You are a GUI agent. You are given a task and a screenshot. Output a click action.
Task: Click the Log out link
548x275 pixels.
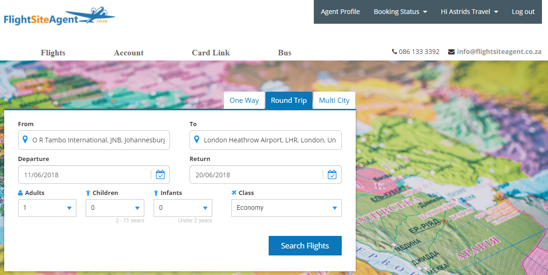pos(523,12)
